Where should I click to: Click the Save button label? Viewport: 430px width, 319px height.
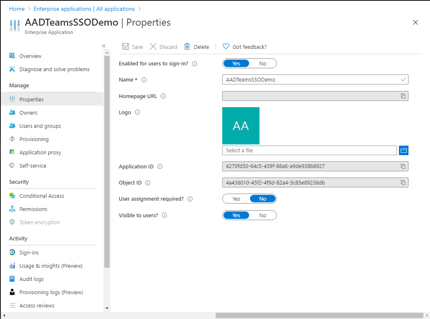click(137, 47)
